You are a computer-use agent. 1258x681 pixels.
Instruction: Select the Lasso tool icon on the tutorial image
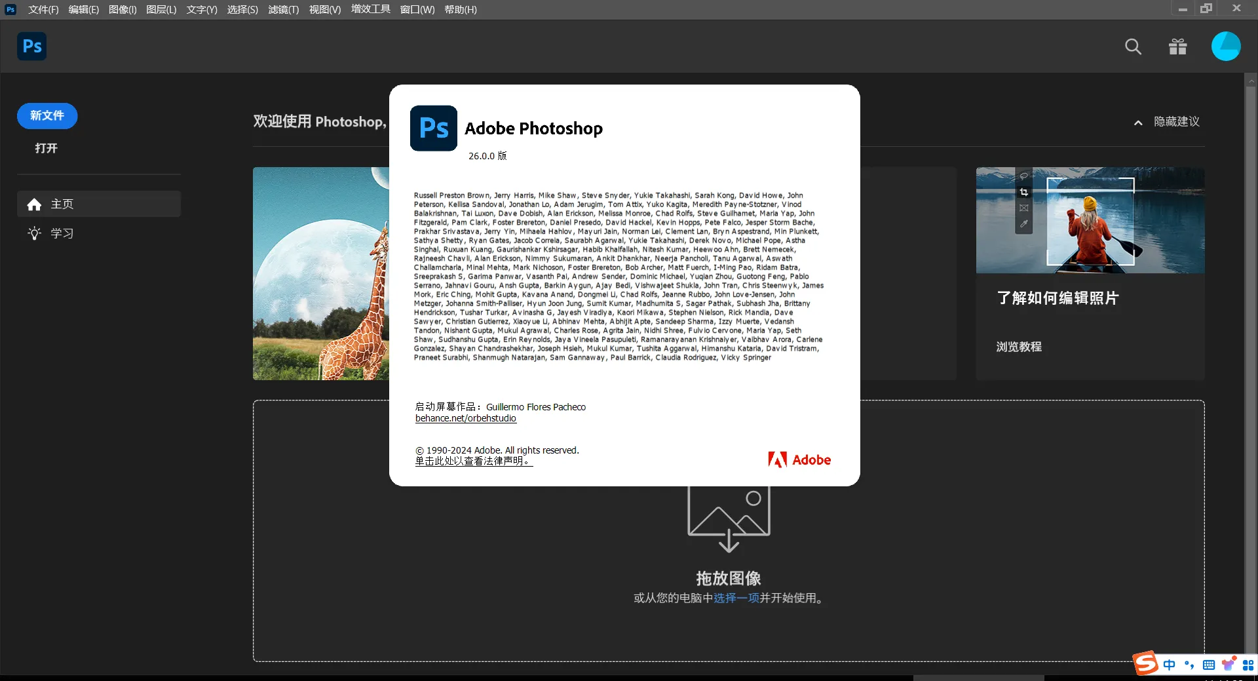coord(1024,175)
